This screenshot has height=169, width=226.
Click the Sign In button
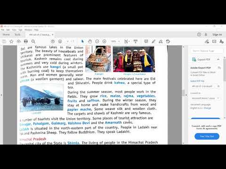click(217, 35)
